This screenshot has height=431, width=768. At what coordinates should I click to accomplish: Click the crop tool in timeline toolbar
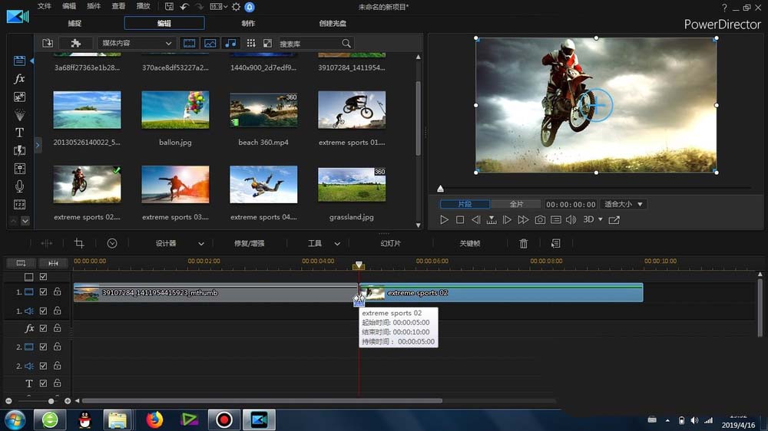(79, 243)
